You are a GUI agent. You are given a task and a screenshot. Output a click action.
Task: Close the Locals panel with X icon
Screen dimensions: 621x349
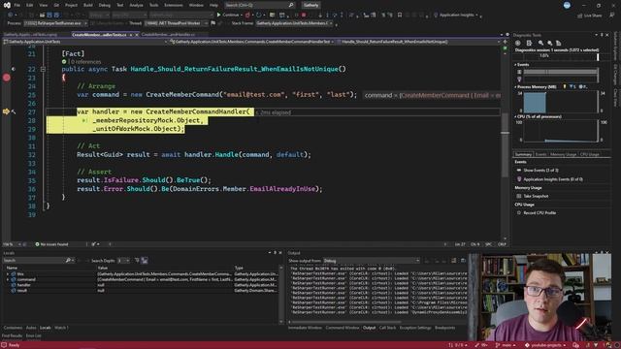click(x=280, y=253)
